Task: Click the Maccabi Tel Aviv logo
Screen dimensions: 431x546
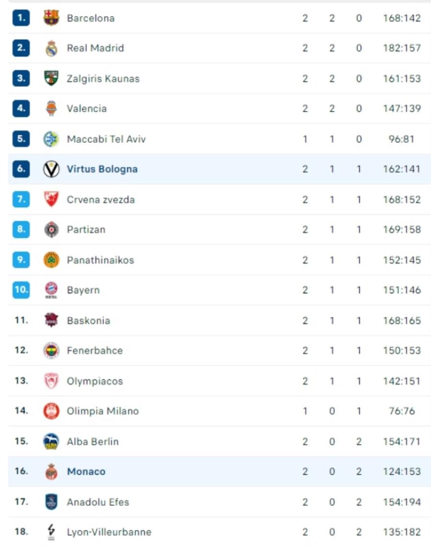Action: tap(51, 139)
